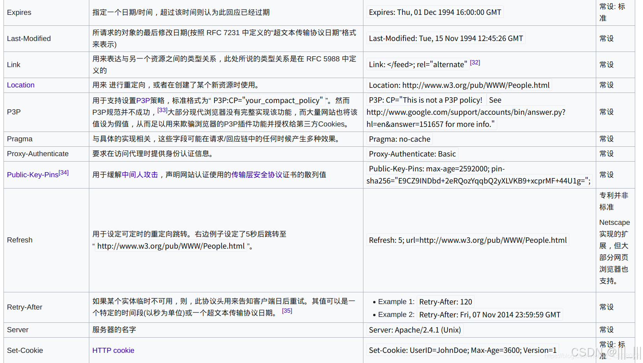Screen dimensions: 643x363
Task: Click the Public-Key-Pins max-age example code
Action: 479,175
